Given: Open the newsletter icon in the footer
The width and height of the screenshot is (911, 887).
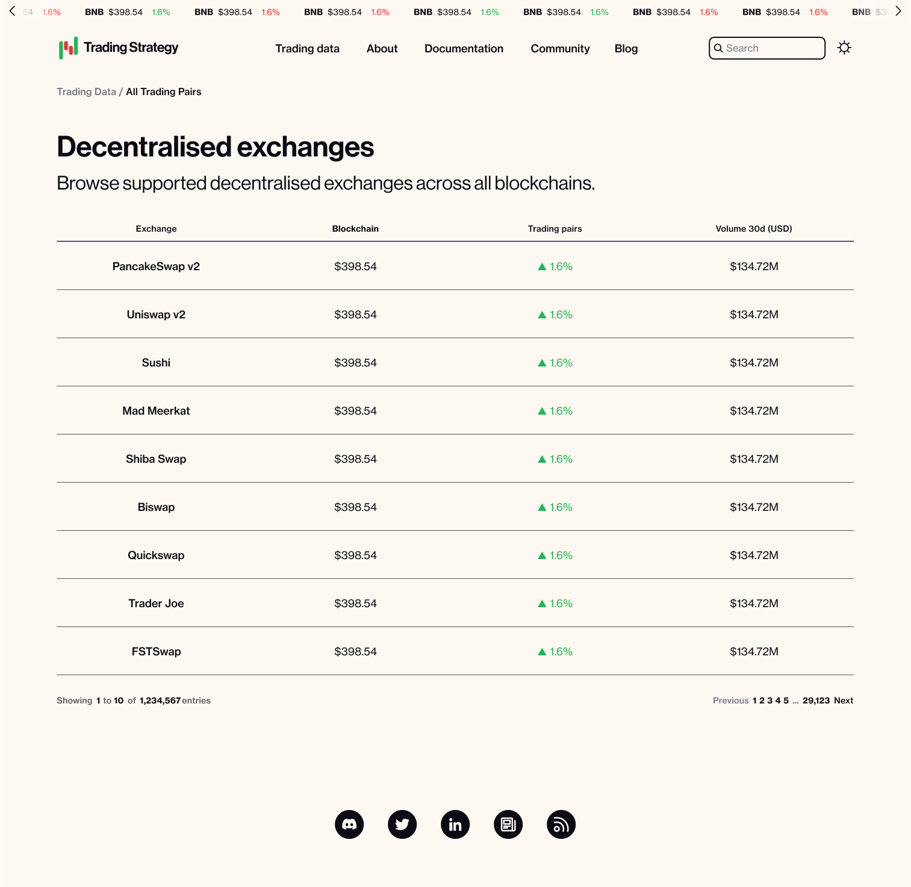Looking at the screenshot, I should (x=508, y=824).
